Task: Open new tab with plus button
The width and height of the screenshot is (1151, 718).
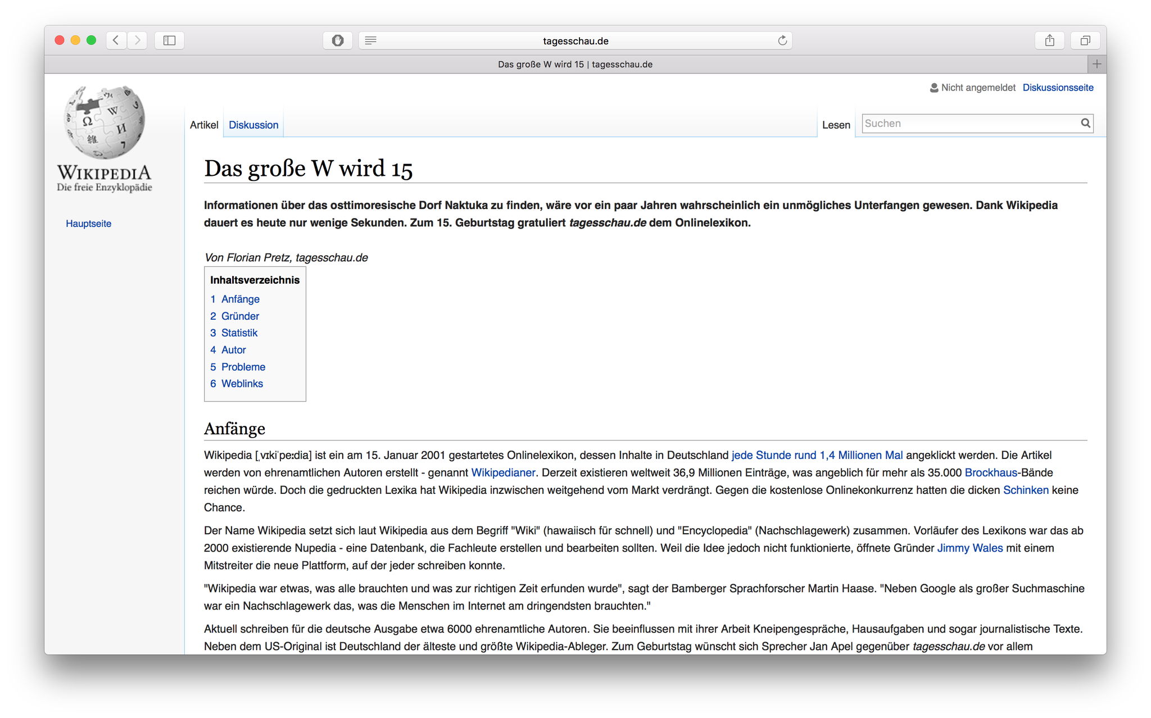Action: coord(1096,64)
